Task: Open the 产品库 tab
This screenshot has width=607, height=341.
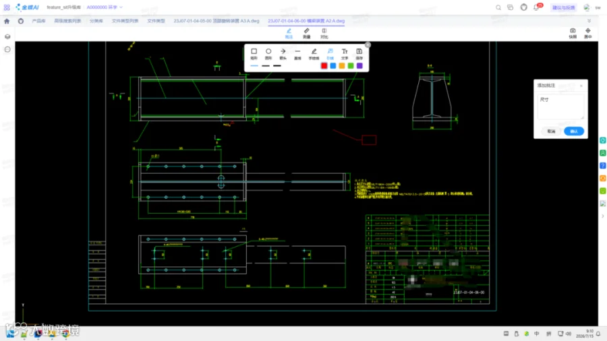Action: click(38, 21)
